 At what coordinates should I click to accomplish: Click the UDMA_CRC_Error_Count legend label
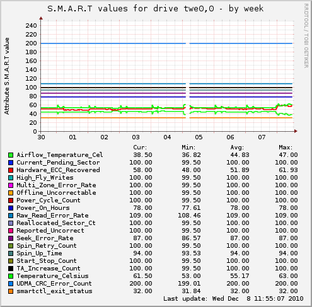pos(54,284)
